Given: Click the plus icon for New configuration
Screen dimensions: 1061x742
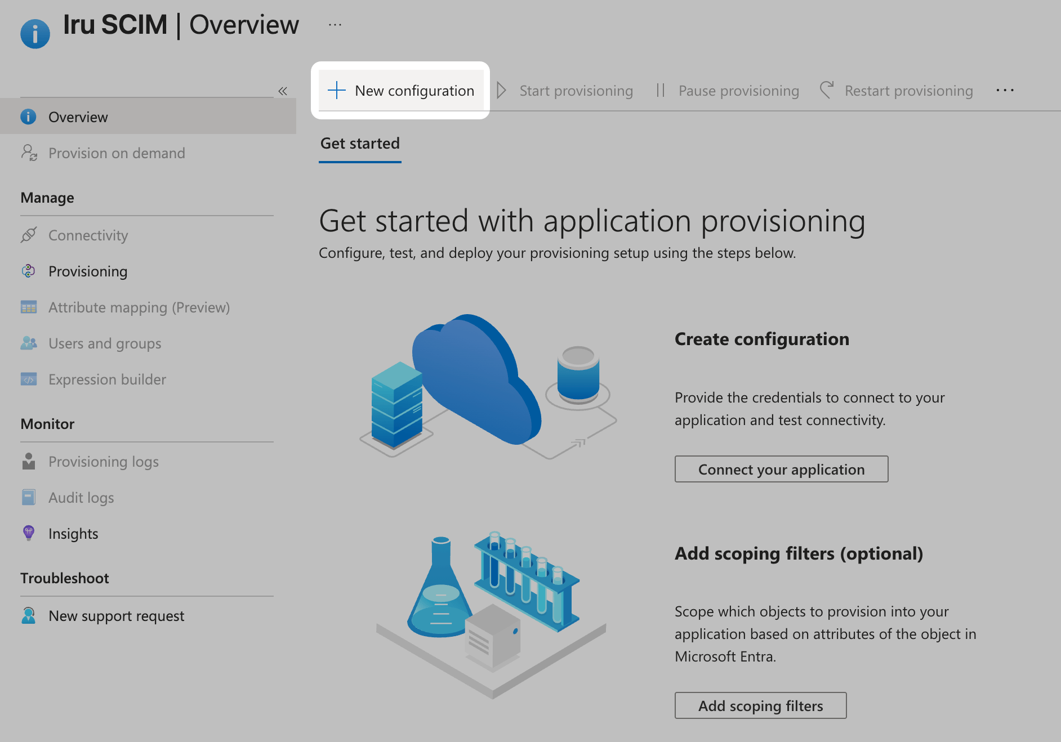Looking at the screenshot, I should [336, 90].
